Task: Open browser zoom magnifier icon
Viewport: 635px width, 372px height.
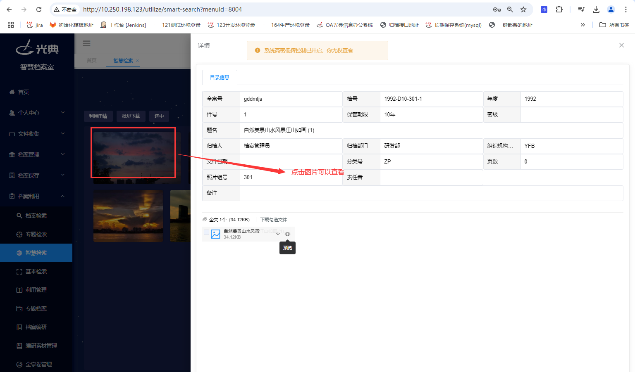Action: click(510, 9)
